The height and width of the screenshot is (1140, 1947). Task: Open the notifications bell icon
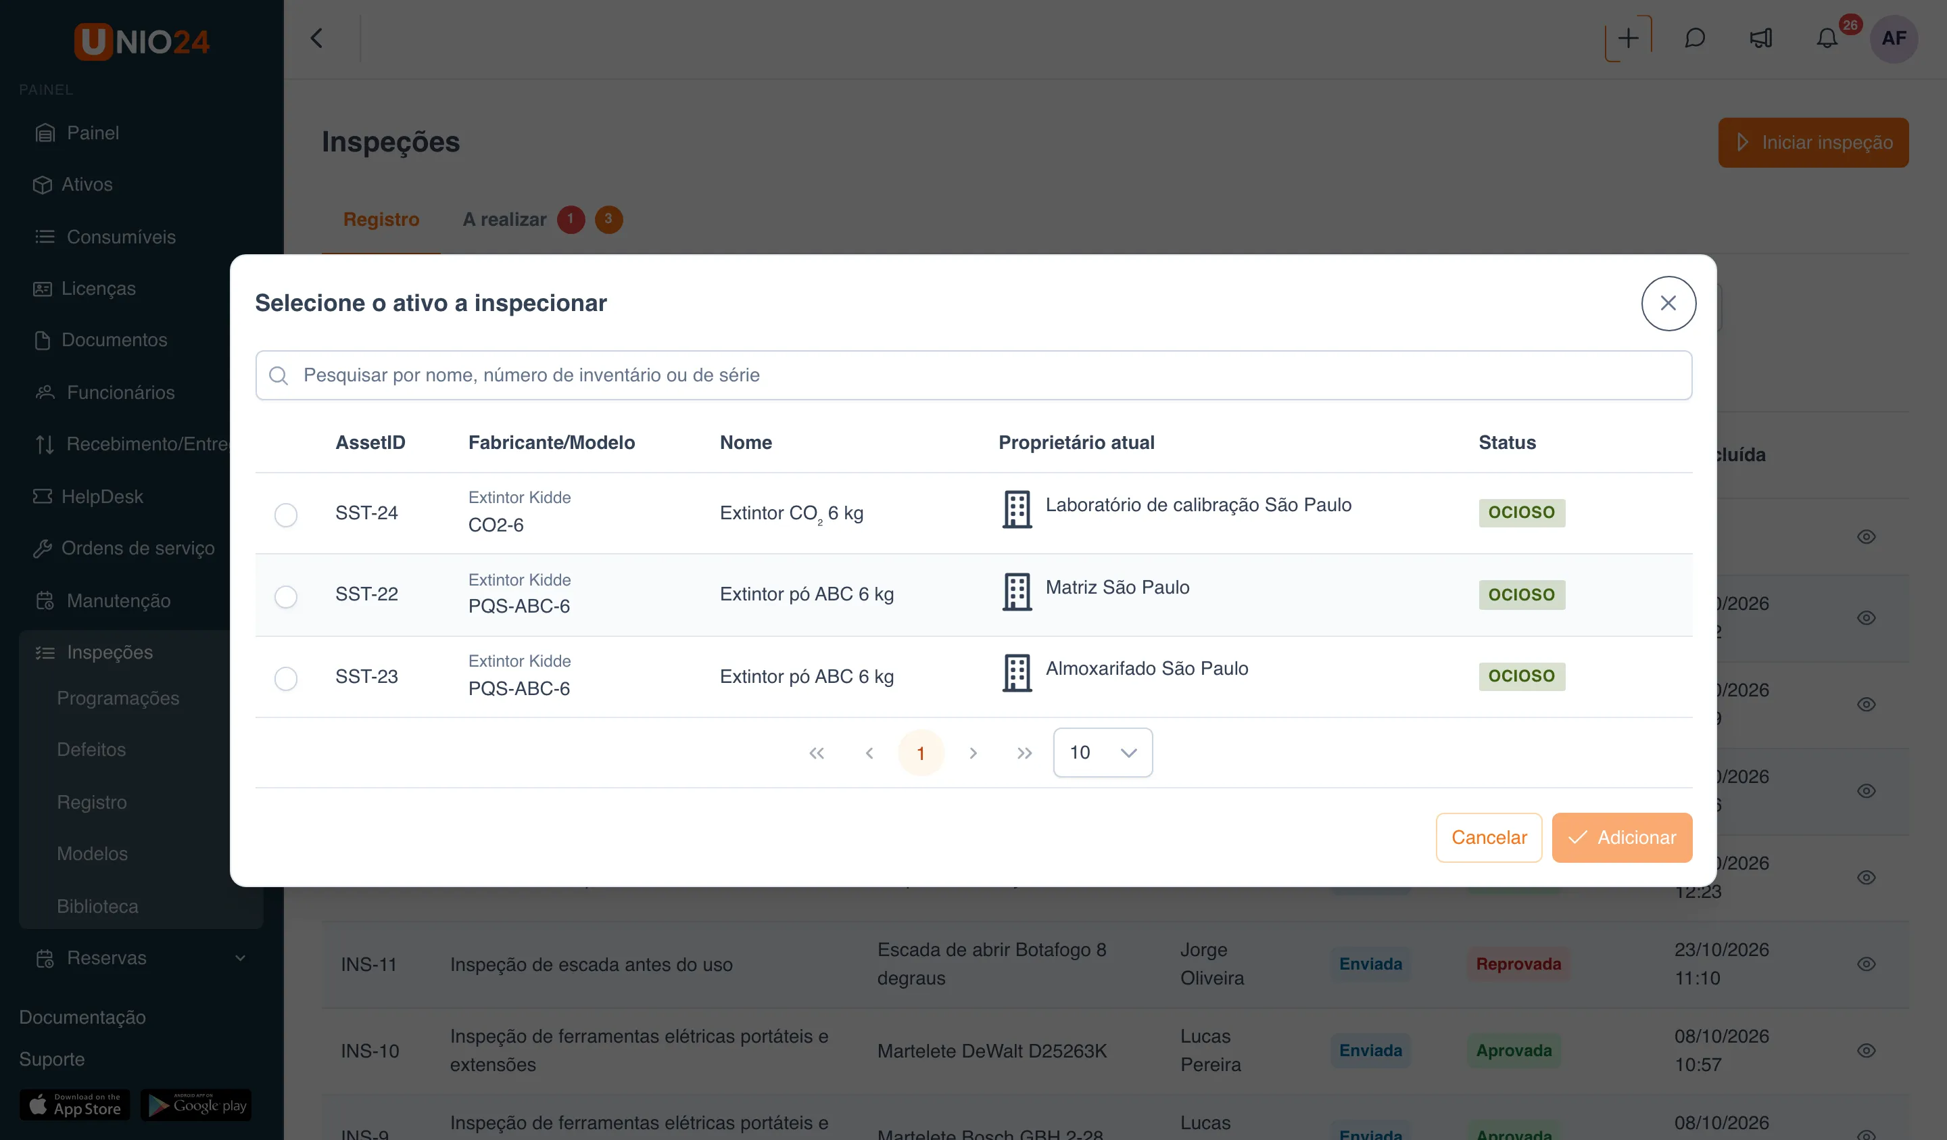[1827, 38]
